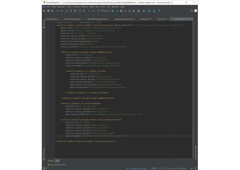Close the fragment_weather.xml tab
Screen dimensions: 240x170
[135, 19]
